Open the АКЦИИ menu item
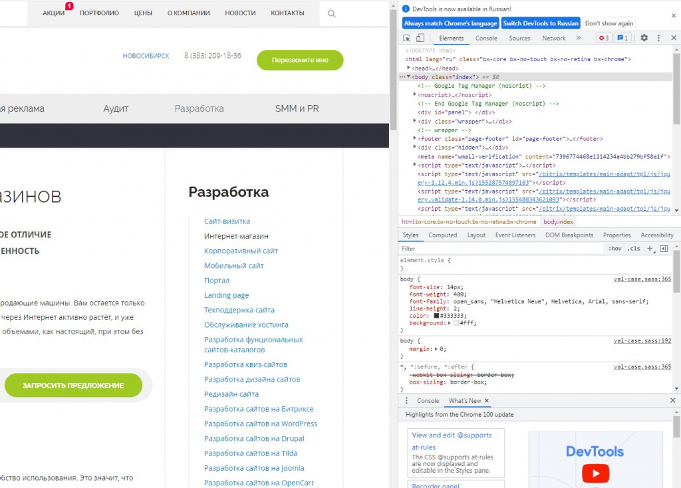This screenshot has width=681, height=488. tap(53, 13)
